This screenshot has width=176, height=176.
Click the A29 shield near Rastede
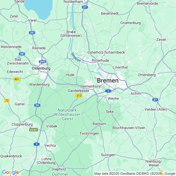[32, 33]
